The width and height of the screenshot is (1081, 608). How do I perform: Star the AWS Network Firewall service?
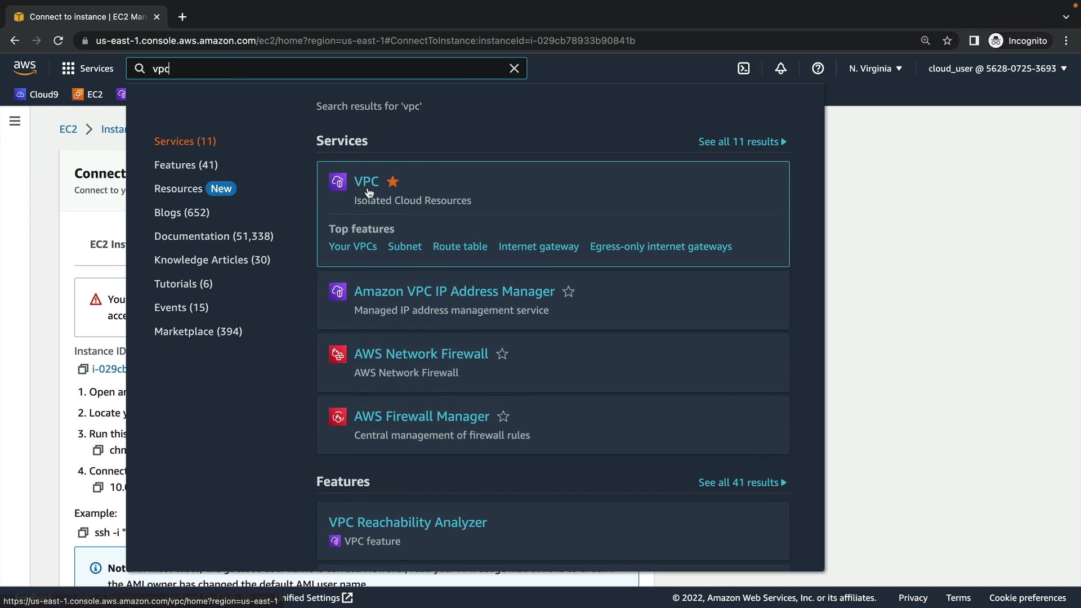click(x=502, y=354)
